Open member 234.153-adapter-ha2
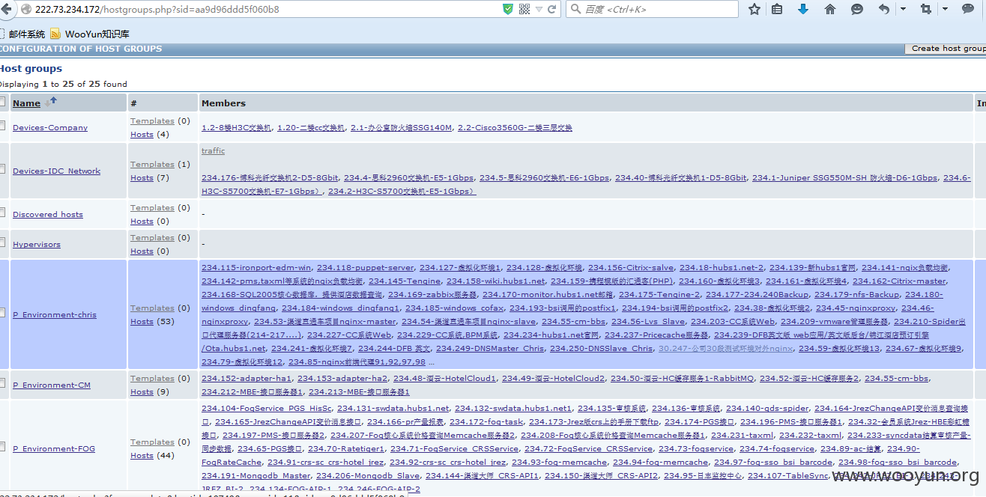 coord(342,379)
